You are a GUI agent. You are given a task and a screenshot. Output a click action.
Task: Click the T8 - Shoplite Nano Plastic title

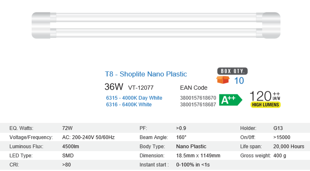(x=146, y=74)
